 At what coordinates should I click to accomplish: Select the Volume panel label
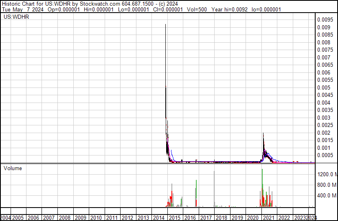[x=13, y=168]
